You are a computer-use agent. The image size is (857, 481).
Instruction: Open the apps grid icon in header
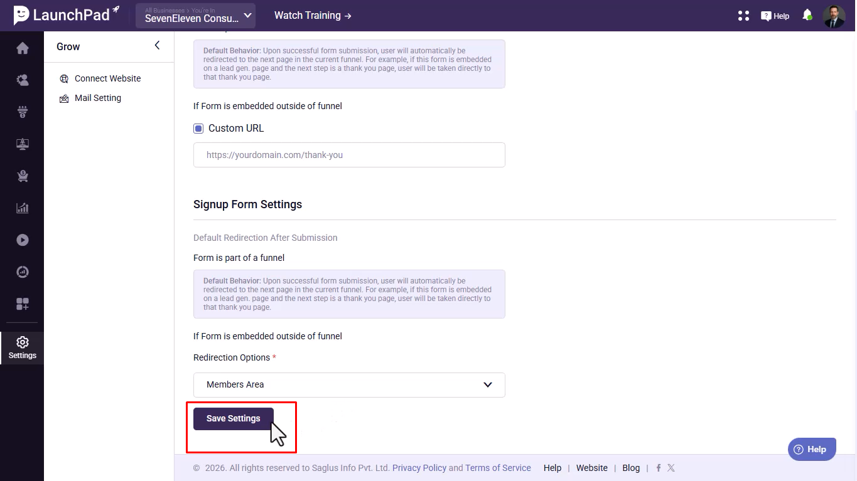(x=744, y=16)
